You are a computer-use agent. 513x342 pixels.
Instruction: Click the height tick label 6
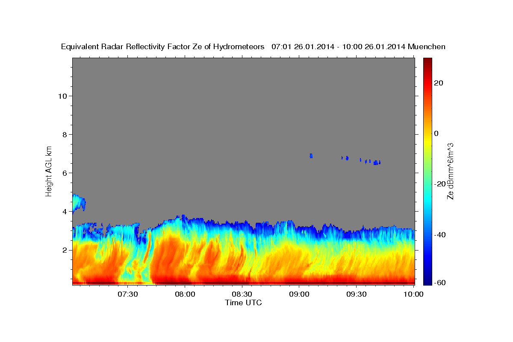[x=64, y=173]
